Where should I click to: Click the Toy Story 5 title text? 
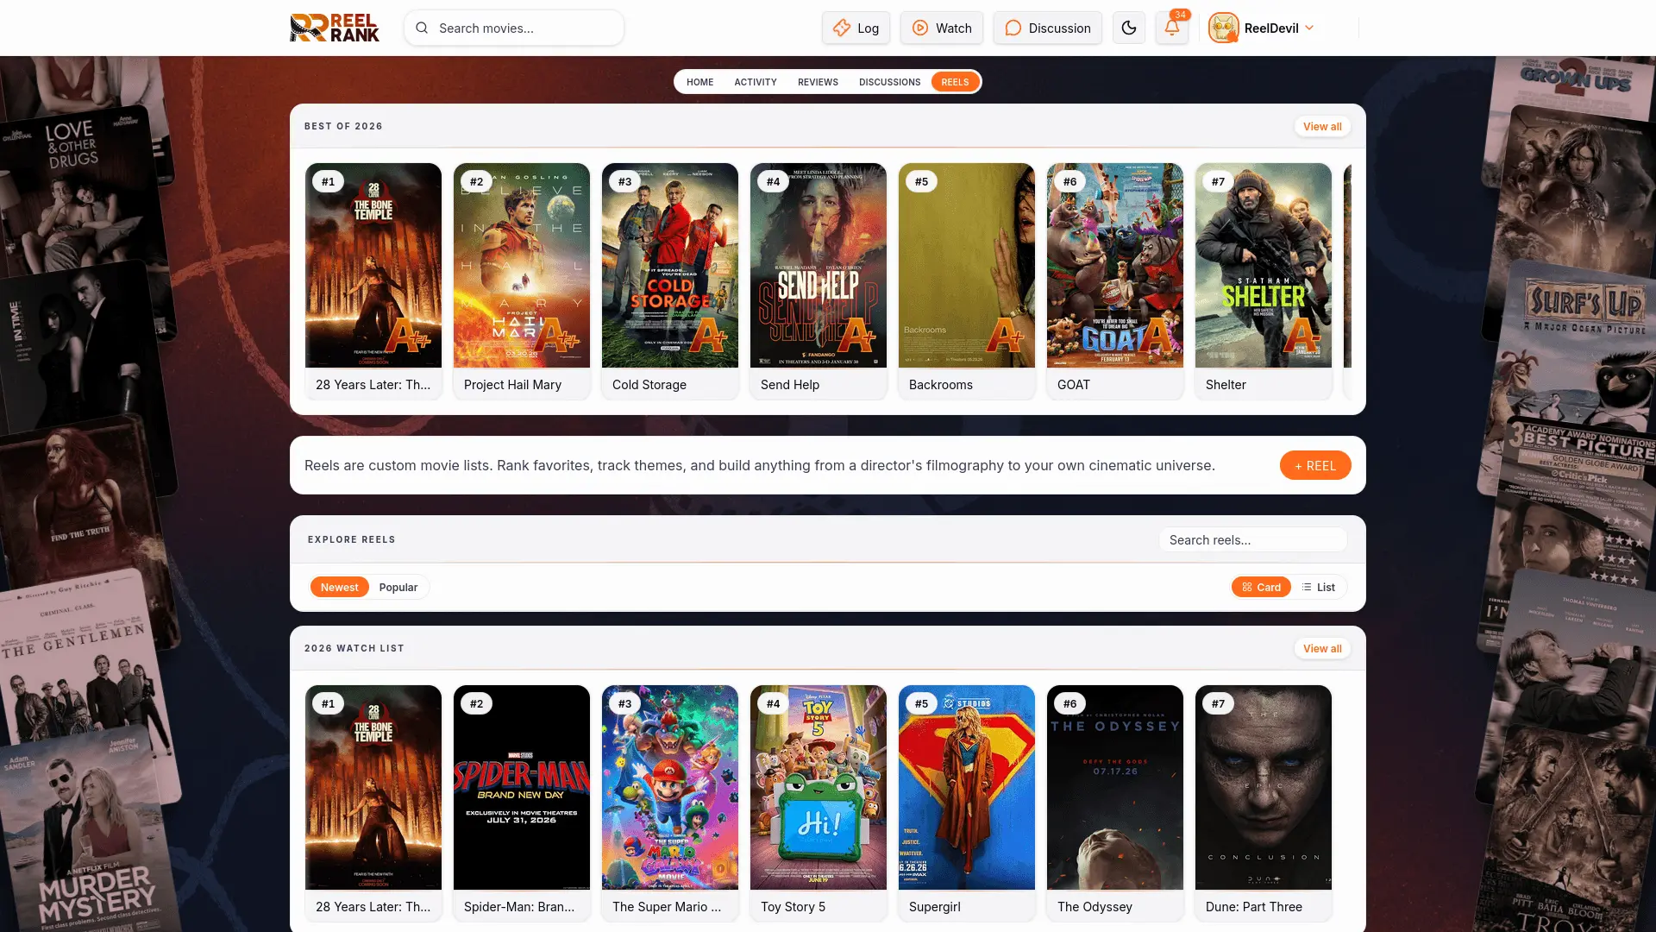(x=793, y=907)
